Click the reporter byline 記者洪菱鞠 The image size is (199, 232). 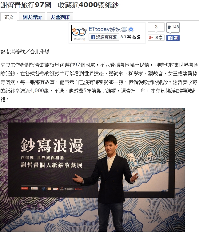pyautogui.click(x=13, y=52)
